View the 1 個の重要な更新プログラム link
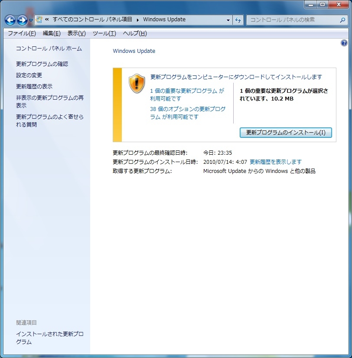The height and width of the screenshot is (358, 352). pyautogui.click(x=187, y=94)
